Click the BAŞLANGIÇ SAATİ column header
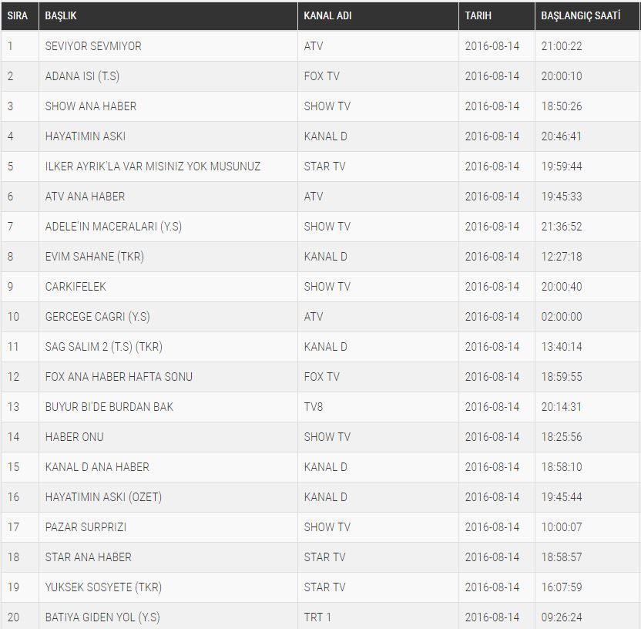Viewport: 641px width, 629px height. 580,15
